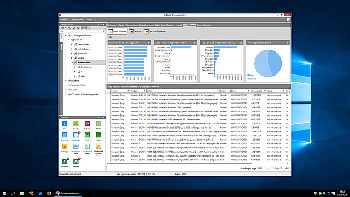Open the Vendor column filter

[128, 91]
